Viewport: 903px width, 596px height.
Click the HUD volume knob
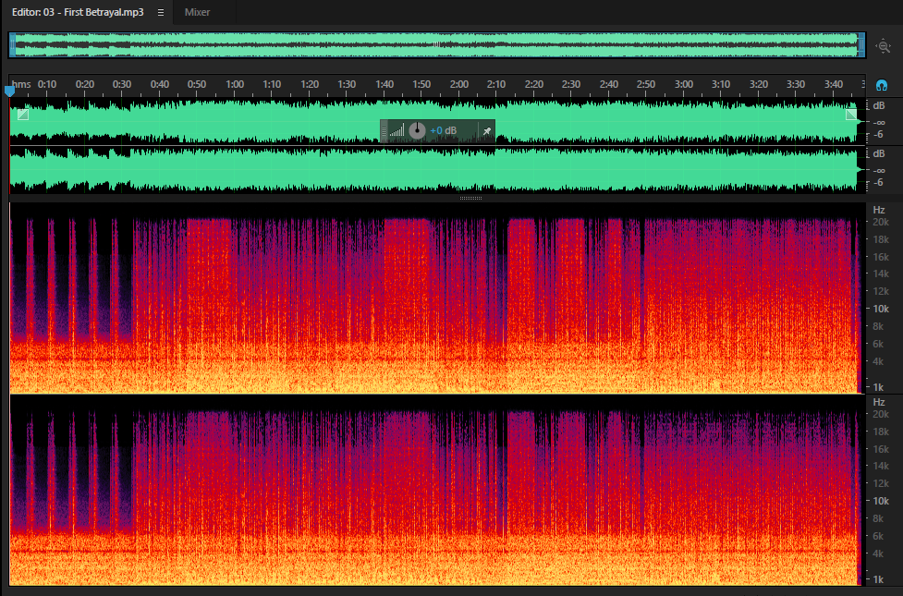point(417,130)
